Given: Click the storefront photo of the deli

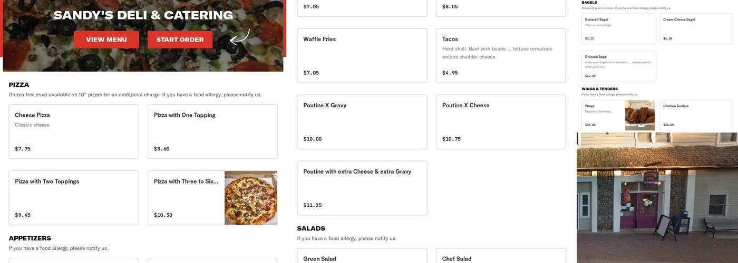Looking at the screenshot, I should pyautogui.click(x=657, y=198).
